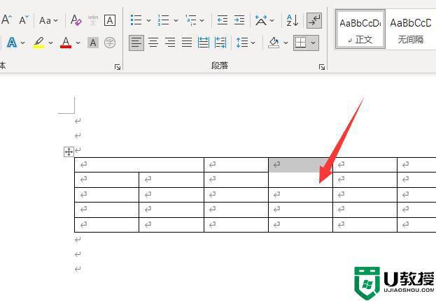Apply the yellow text highlight color
The width and height of the screenshot is (436, 301).
point(38,43)
